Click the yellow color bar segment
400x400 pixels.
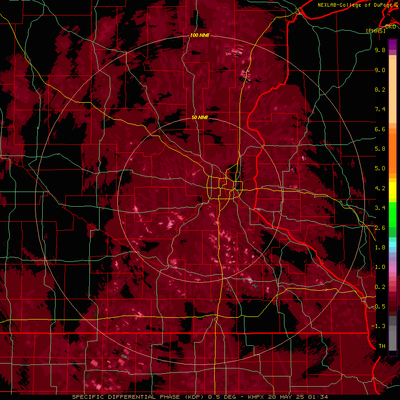(x=392, y=190)
